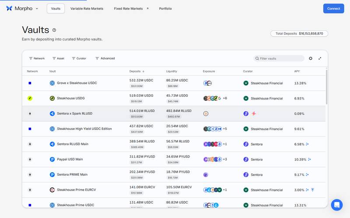This screenshot has height=218, width=350.
Task: Click the 0.09% APY value
Action: click(299, 114)
